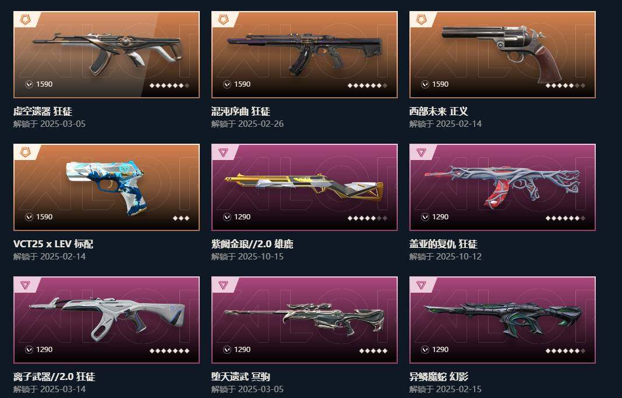The height and width of the screenshot is (398, 622).
Task: Click the tier badge icon on 西部未来 正义 card
Action: click(x=421, y=19)
